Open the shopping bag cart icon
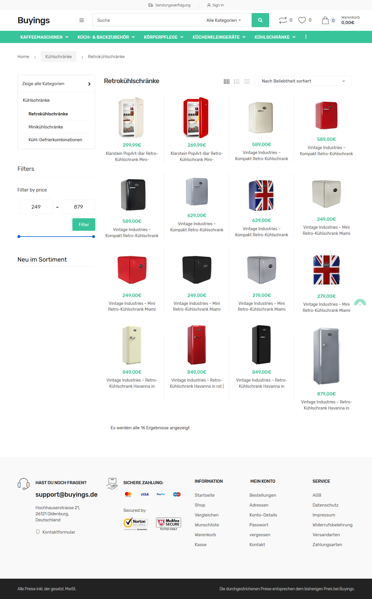The image size is (372, 599). coord(325,20)
